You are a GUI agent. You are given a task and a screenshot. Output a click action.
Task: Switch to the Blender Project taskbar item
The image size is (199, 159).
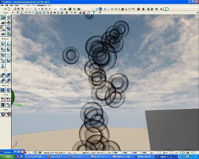pos(144,157)
